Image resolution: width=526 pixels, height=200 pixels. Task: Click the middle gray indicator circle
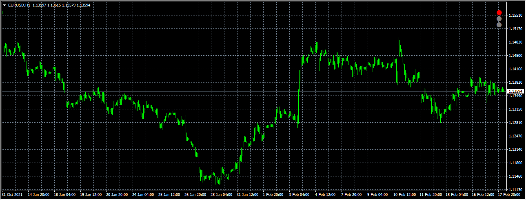pos(499,19)
